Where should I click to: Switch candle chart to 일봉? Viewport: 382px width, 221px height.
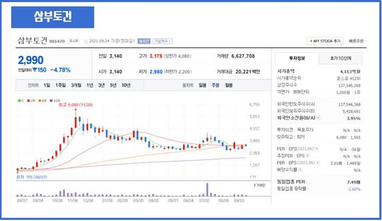click(203, 85)
